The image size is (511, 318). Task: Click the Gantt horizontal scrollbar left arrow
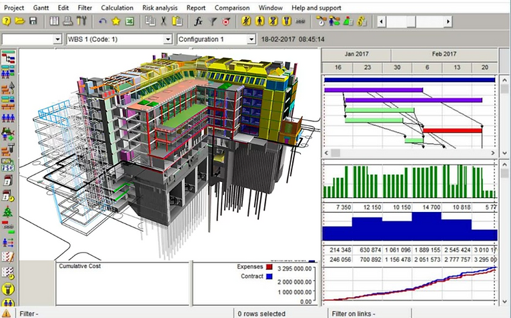tap(326, 153)
